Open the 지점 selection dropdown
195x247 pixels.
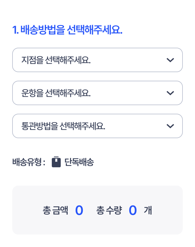point(97,60)
